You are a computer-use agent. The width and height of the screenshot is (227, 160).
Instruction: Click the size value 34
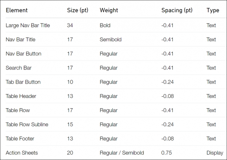pyautogui.click(x=70, y=25)
